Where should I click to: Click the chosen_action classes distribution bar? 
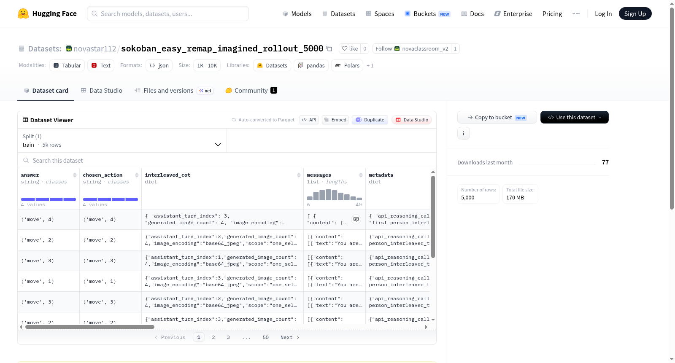(111, 199)
